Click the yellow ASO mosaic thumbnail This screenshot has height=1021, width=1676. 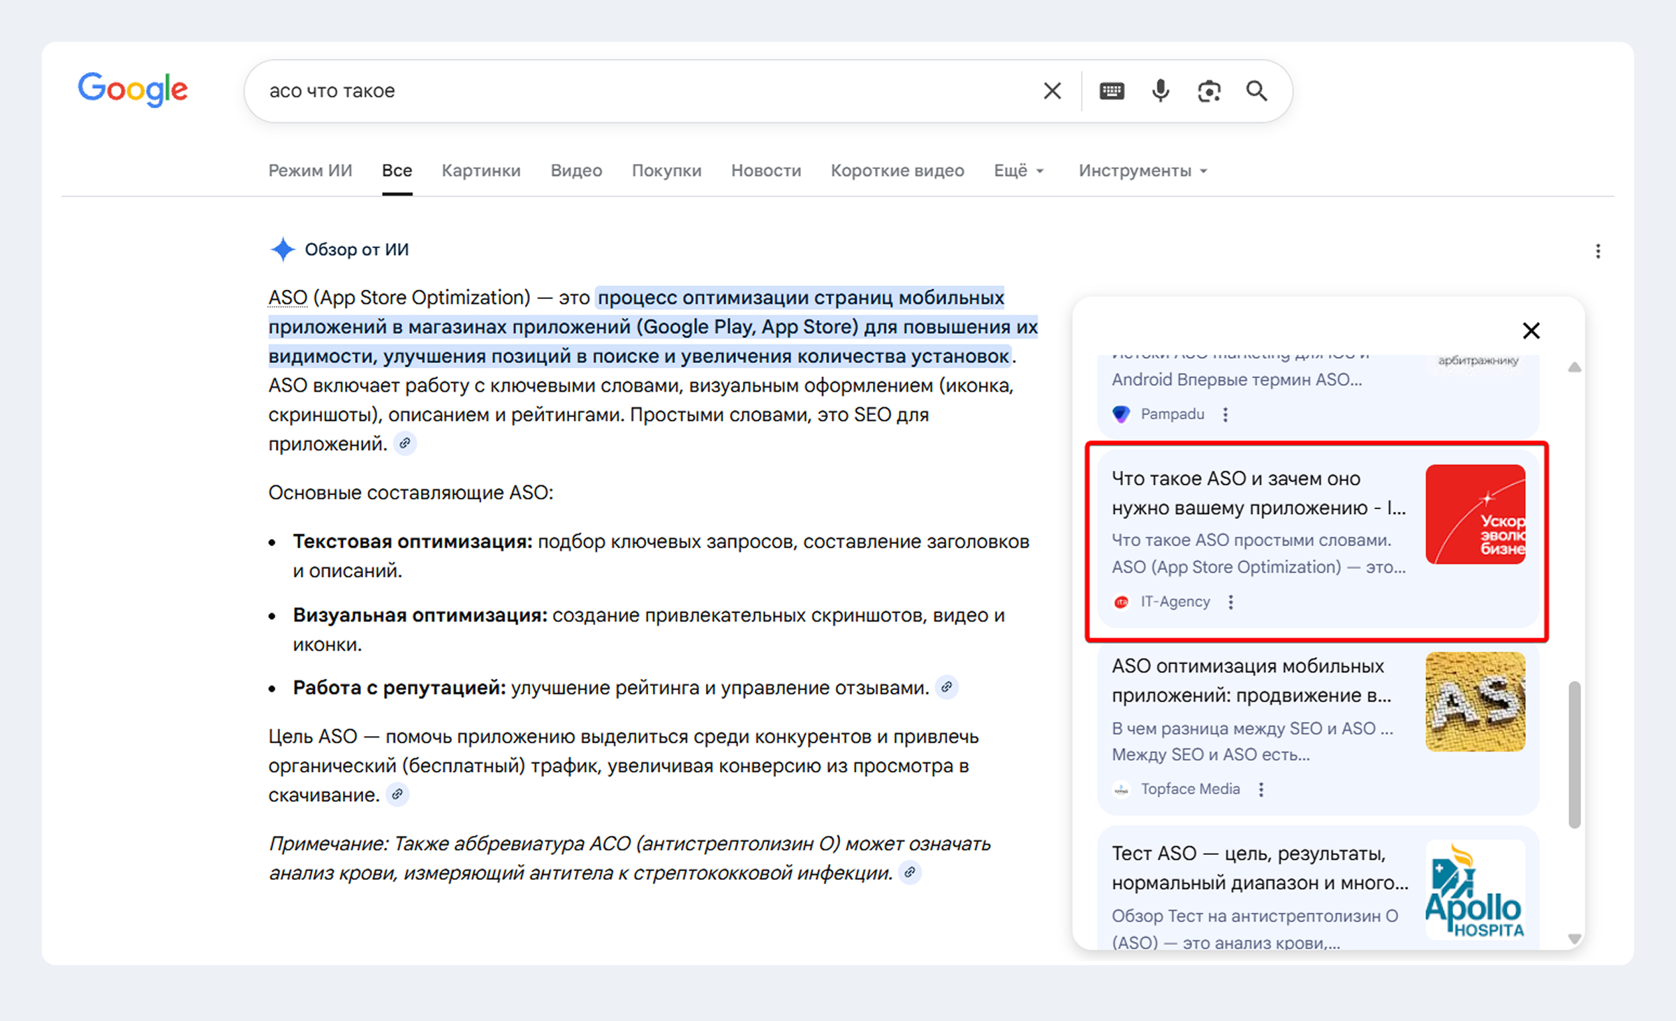pos(1476,702)
